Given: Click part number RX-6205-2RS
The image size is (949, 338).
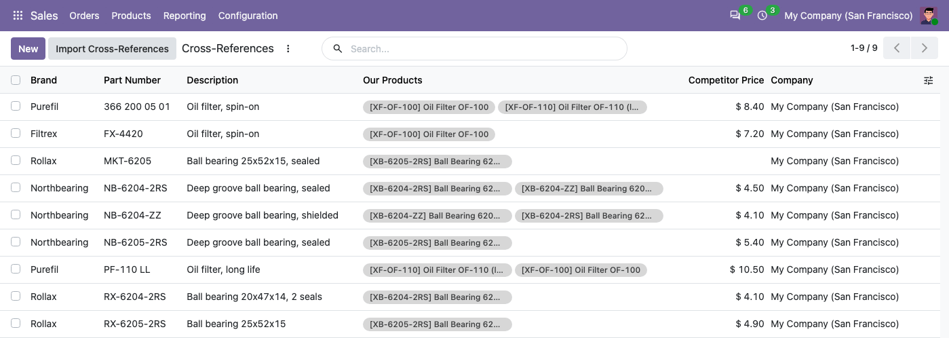Looking at the screenshot, I should (135, 324).
